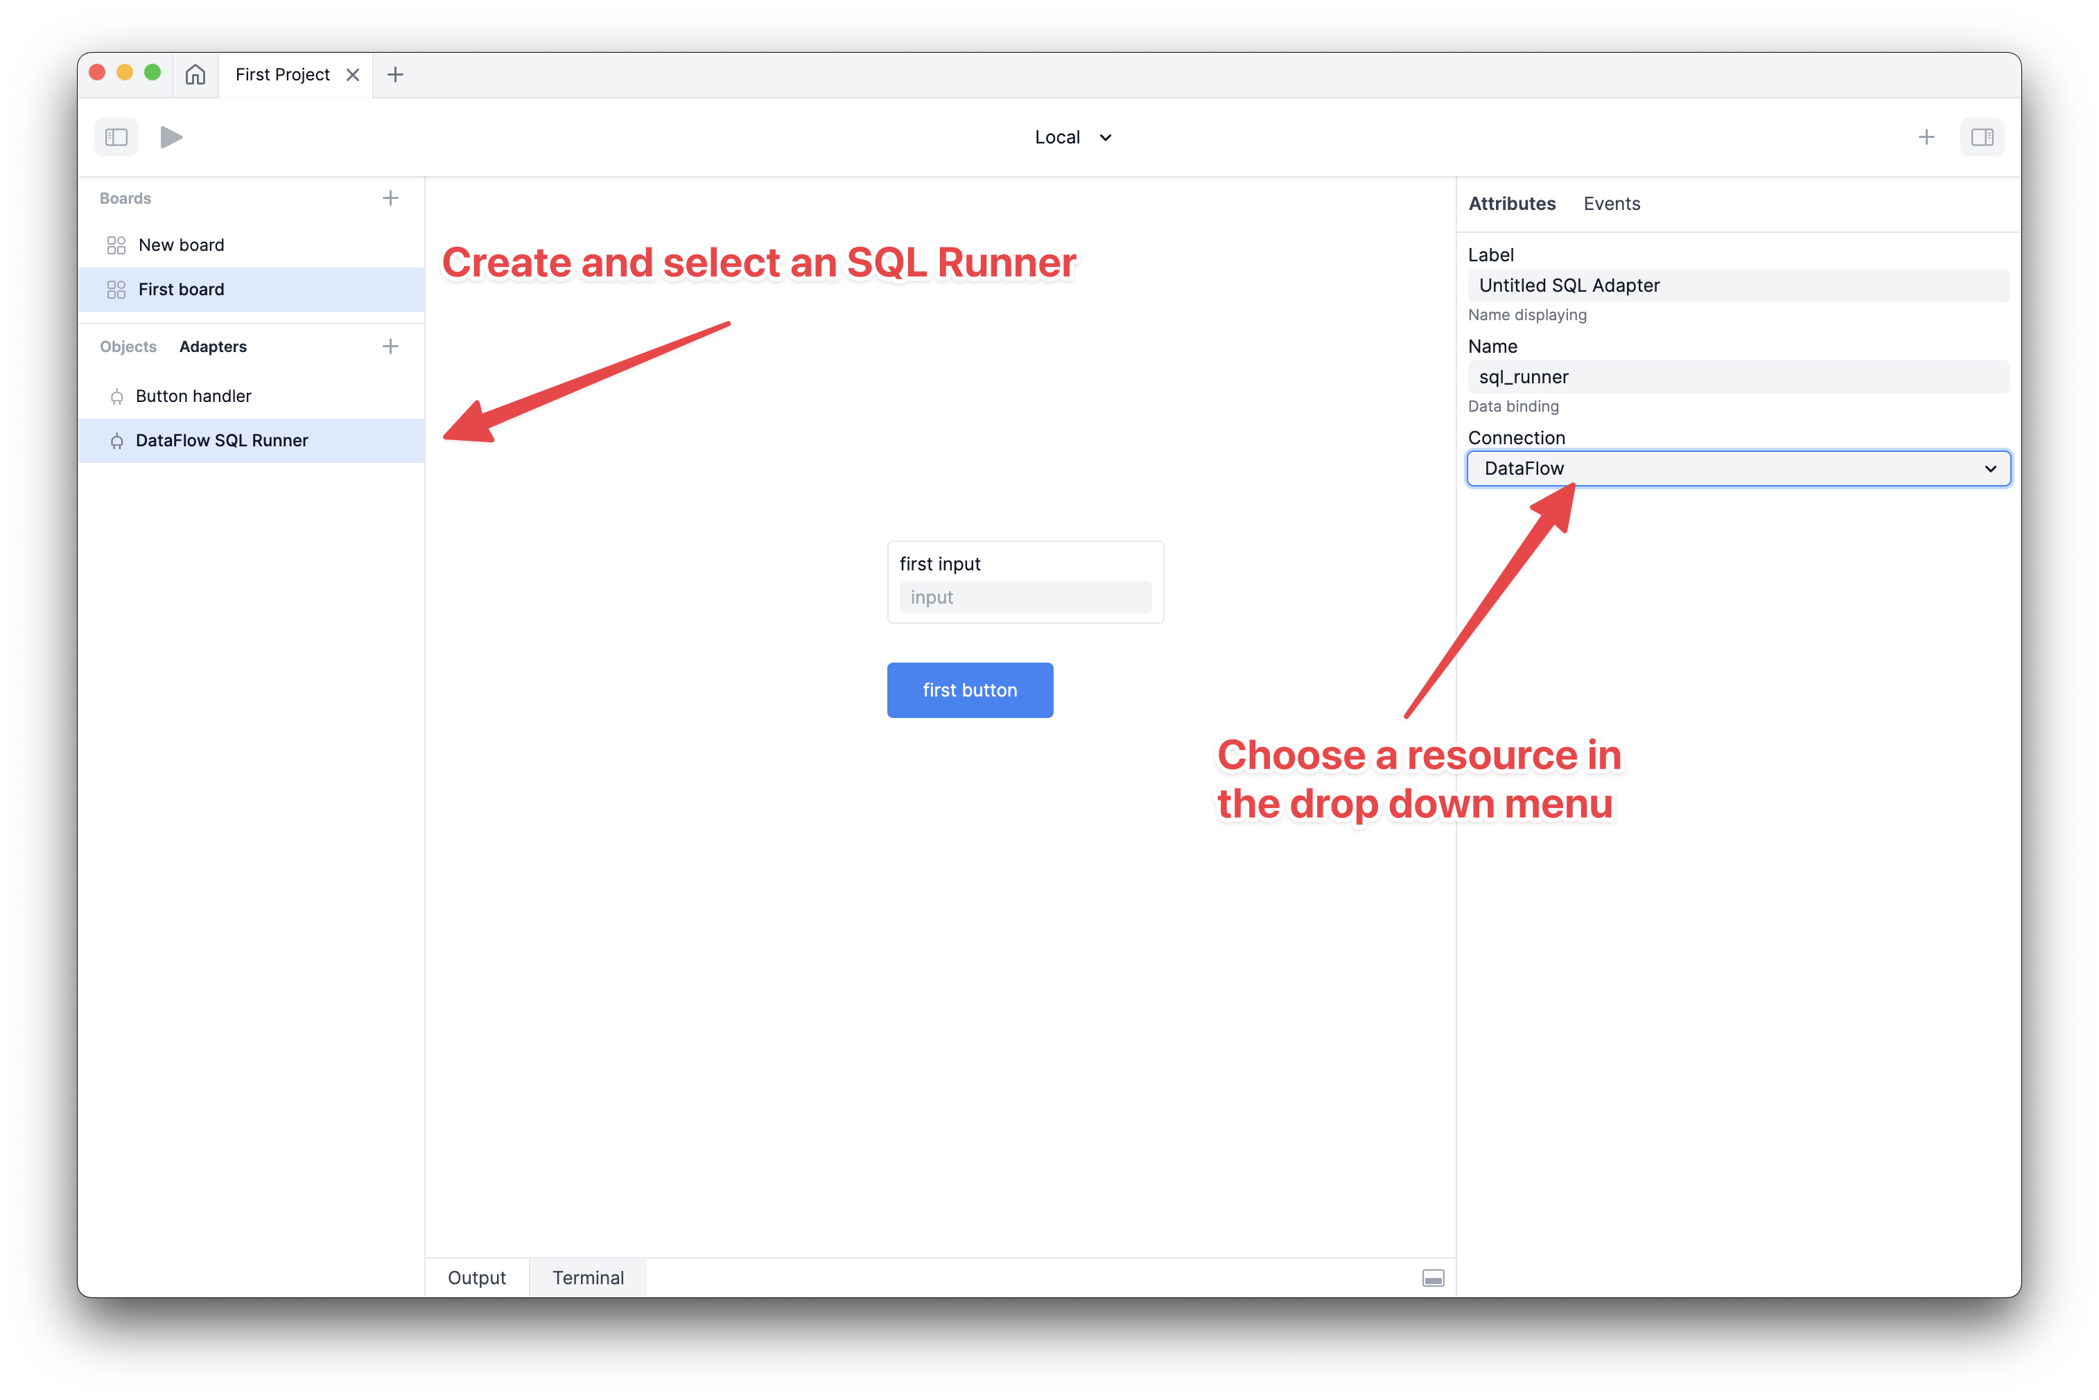Toggle the left sidebar panel icon
This screenshot has width=2099, height=1400.
click(116, 137)
